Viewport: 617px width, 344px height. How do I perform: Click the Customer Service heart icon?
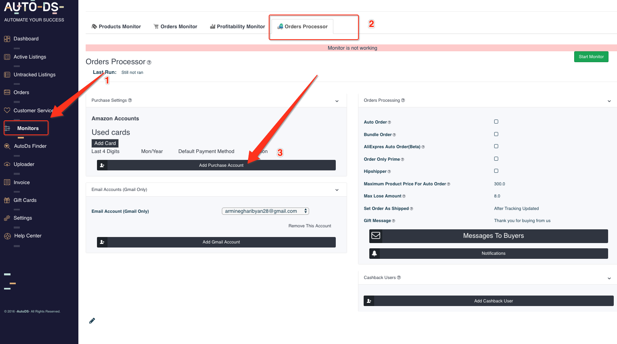(x=7, y=110)
